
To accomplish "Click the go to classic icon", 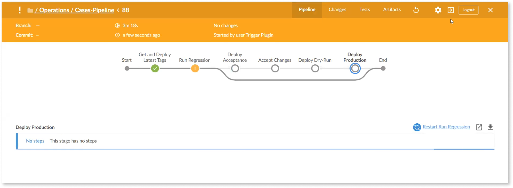I will tap(450, 10).
